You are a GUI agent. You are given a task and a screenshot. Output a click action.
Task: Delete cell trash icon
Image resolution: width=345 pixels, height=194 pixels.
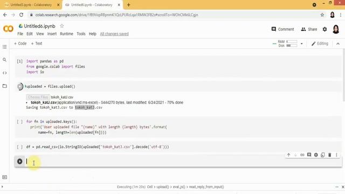[329, 155]
